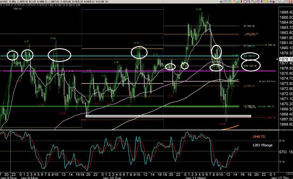Click the STO indicator label
This screenshot has height=179, width=293.
283,152
